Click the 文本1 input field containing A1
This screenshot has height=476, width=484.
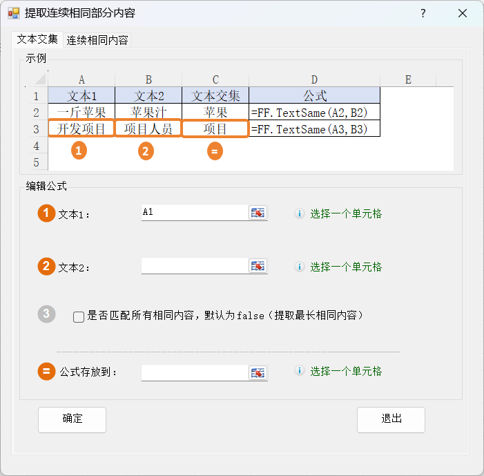tap(194, 213)
